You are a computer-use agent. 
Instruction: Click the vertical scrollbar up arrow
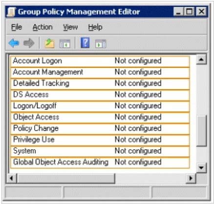201,60
